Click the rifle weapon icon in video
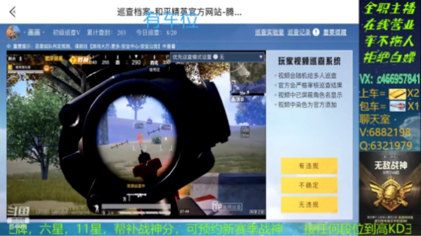Image resolution: width=421 pixels, height=236 pixels. pyautogui.click(x=136, y=197)
